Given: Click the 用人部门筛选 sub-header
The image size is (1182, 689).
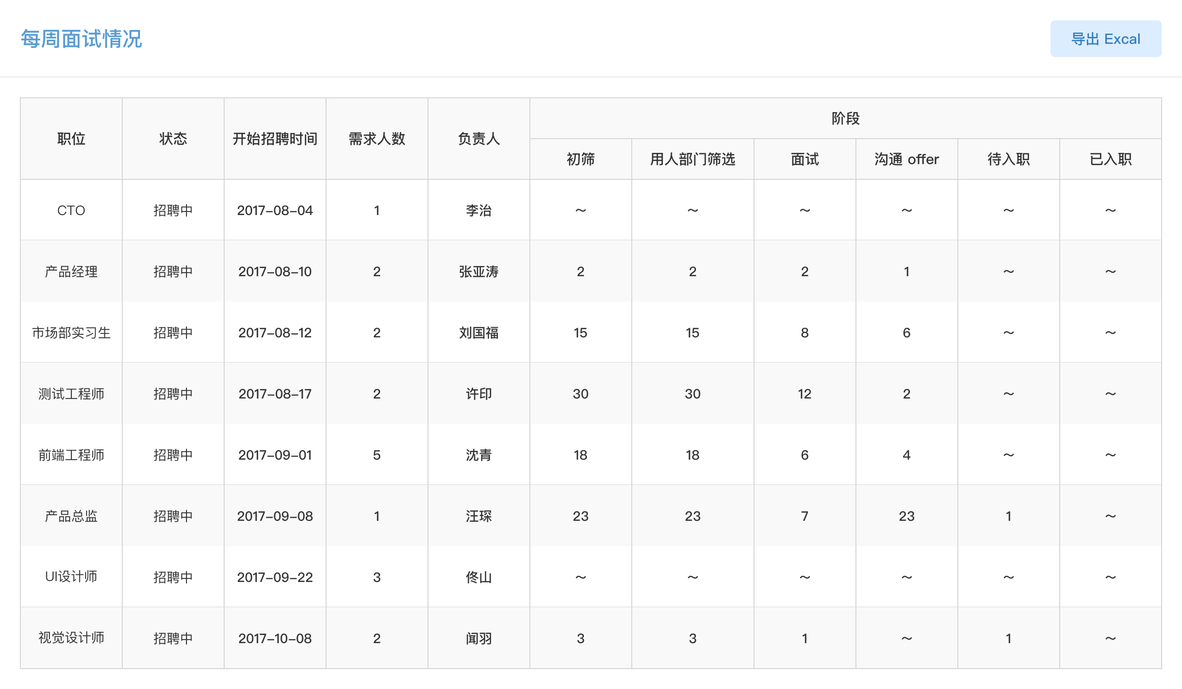Looking at the screenshot, I should (x=693, y=159).
